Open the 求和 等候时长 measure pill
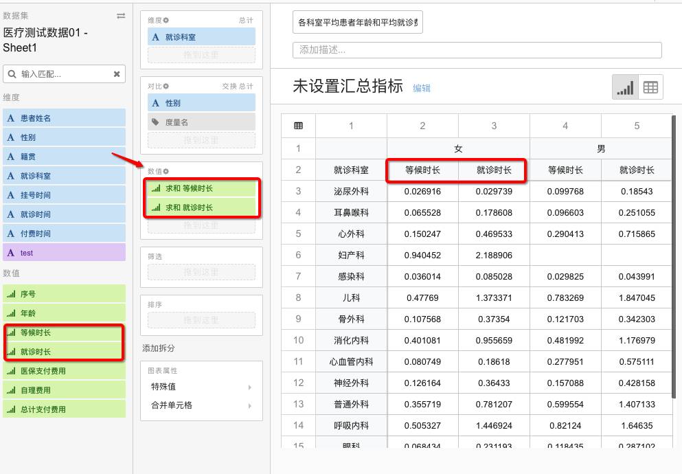Screen dimensions: 682x474 [x=201, y=188]
